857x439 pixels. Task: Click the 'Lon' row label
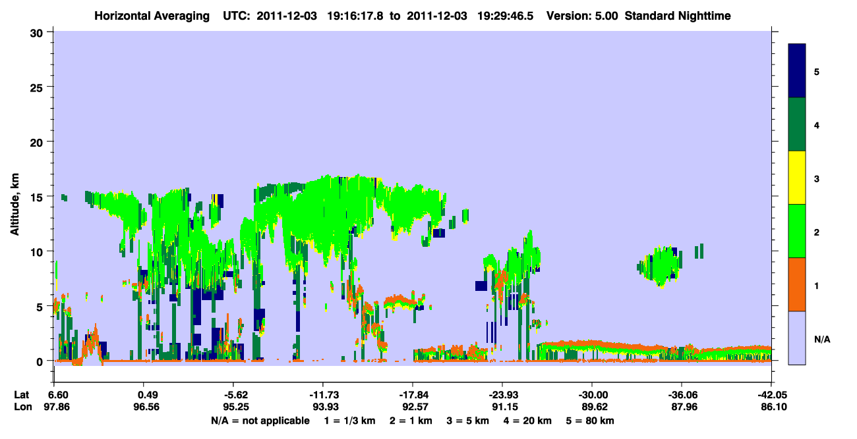pyautogui.click(x=22, y=407)
